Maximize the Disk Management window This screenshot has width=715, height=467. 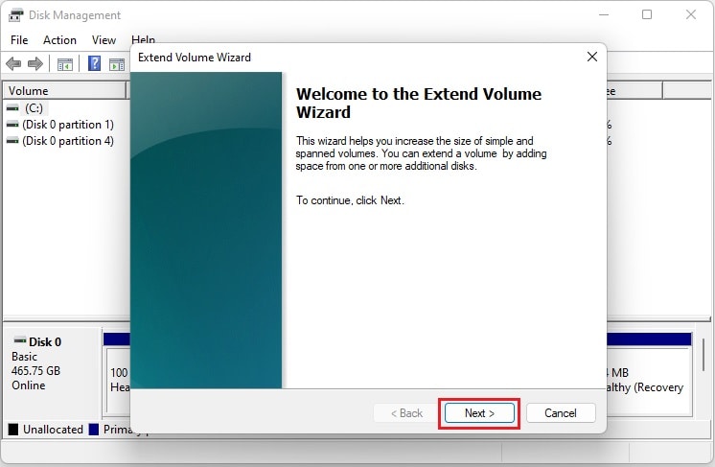[x=647, y=14]
